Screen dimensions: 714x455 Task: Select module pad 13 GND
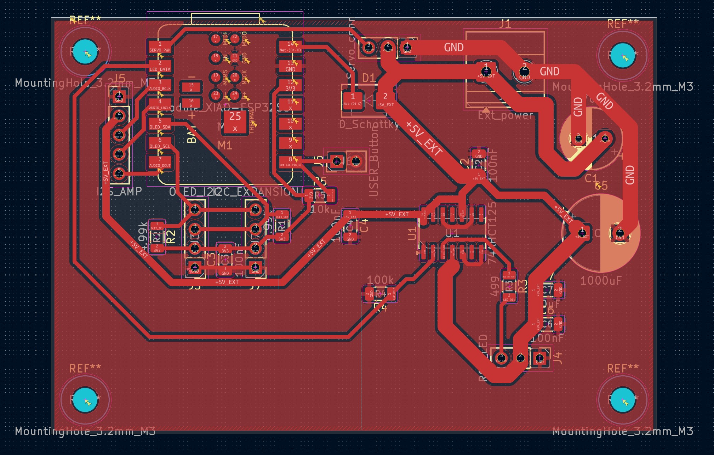pos(290,66)
